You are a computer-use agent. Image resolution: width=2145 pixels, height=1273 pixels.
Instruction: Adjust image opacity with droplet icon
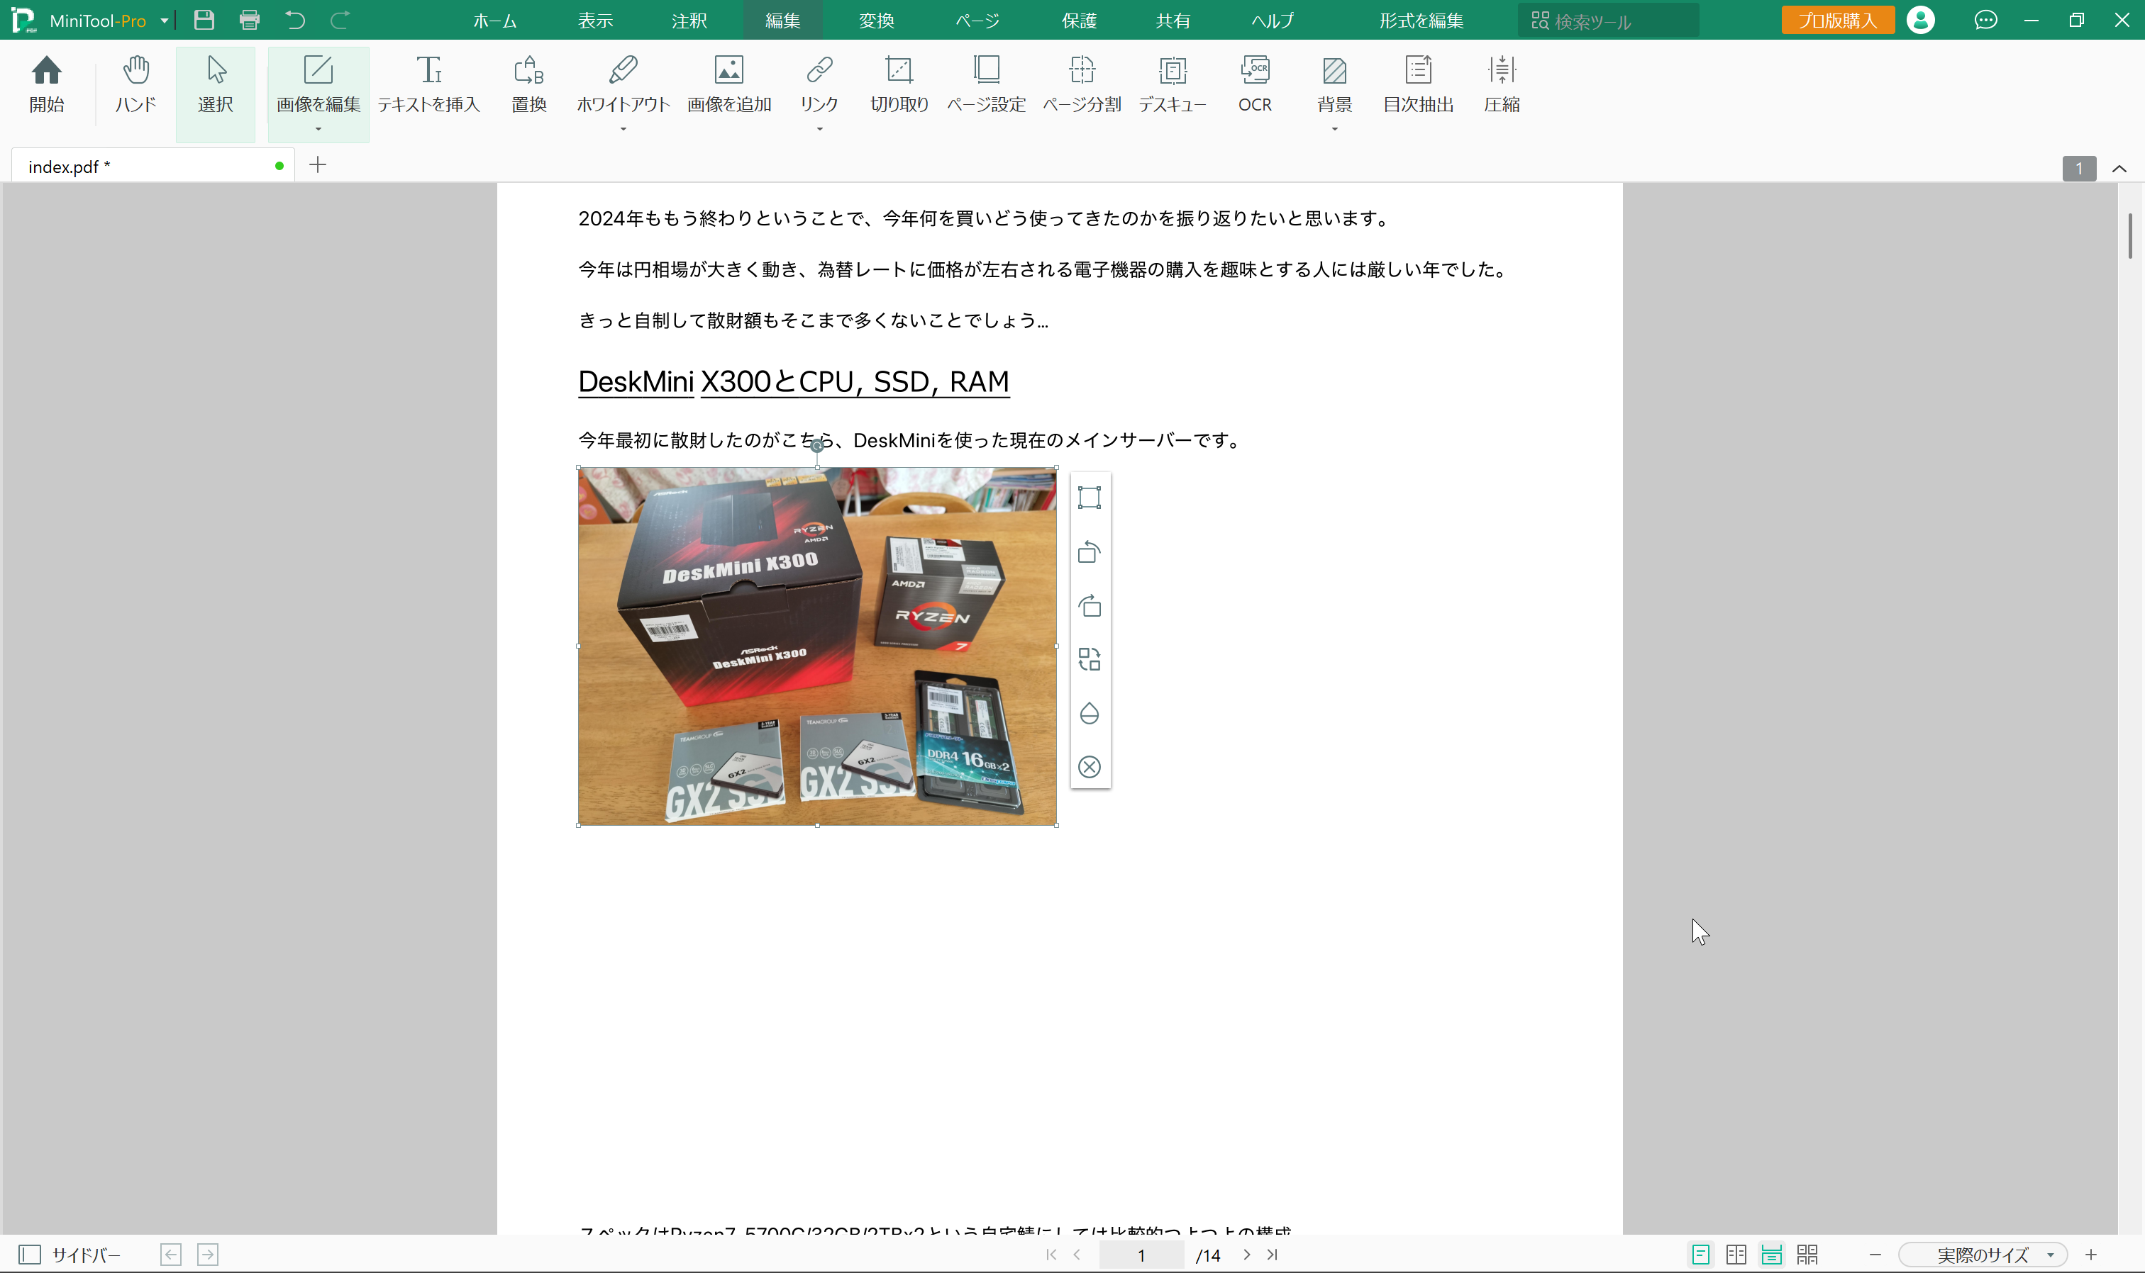(x=1090, y=713)
